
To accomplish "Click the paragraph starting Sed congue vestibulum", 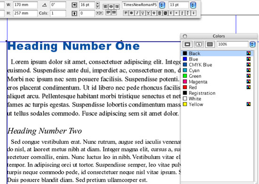I will coord(94,161).
